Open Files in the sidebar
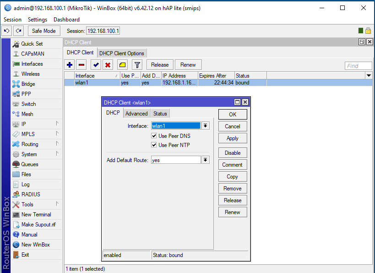The width and height of the screenshot is (375, 273). pyautogui.click(x=37, y=174)
